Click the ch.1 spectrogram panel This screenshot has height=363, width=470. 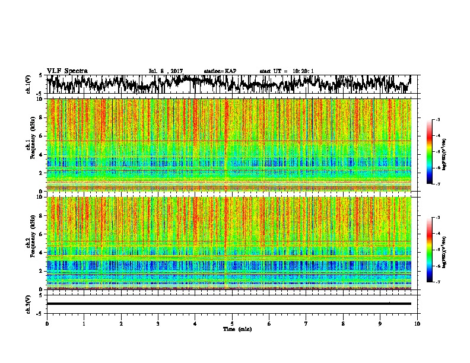pos(229,145)
